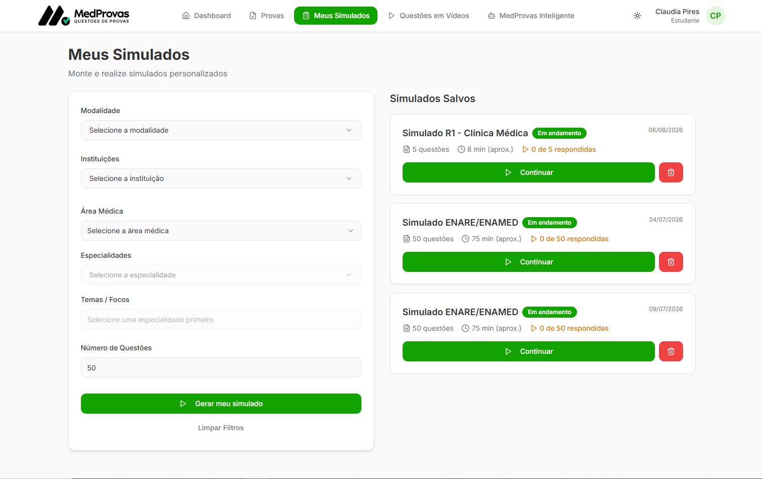Click the home icon beside Dashboard

(186, 16)
